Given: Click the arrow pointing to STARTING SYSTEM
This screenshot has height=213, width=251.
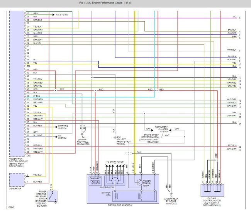Looking at the screenshot, I should click(x=56, y=127).
